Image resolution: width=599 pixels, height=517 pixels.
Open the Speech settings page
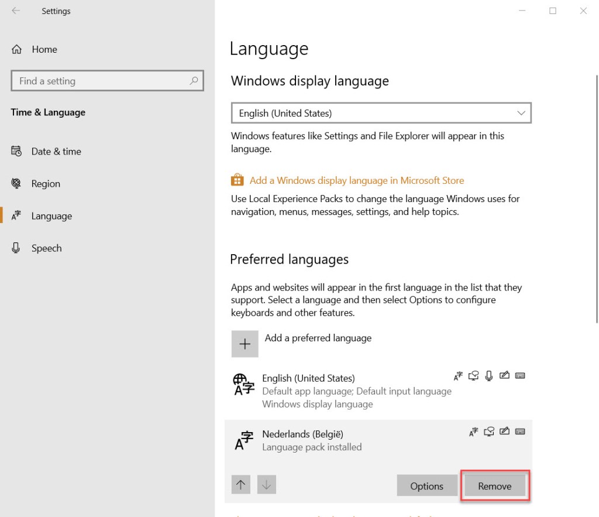pyautogui.click(x=46, y=248)
